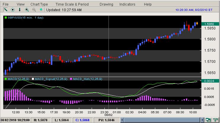Image resolution: width=220 pixels, height=123 pixels.
Task: Zoom in on the chart
Action: [x=27, y=10]
